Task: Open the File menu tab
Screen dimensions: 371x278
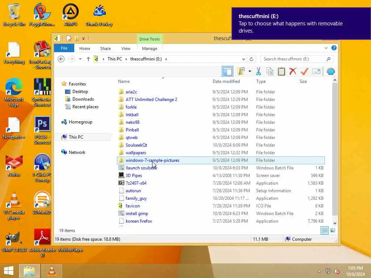Action: pyautogui.click(x=64, y=48)
